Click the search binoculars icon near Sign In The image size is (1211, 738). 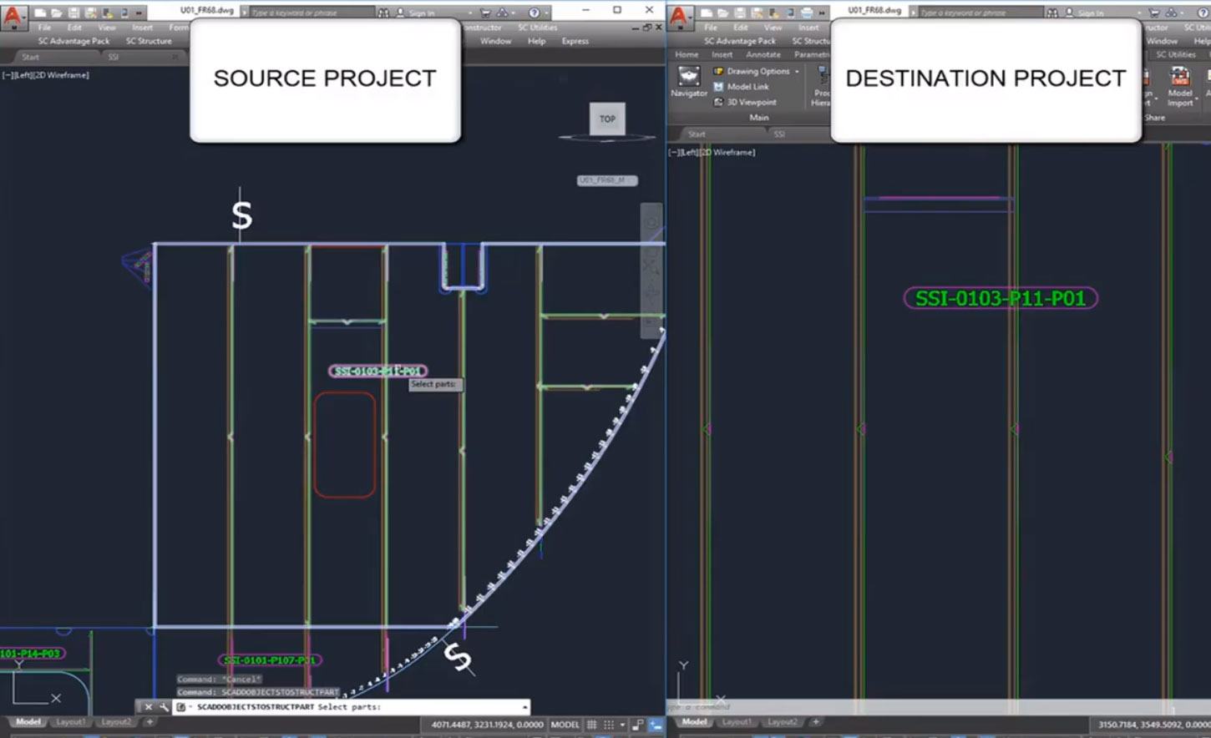383,11
